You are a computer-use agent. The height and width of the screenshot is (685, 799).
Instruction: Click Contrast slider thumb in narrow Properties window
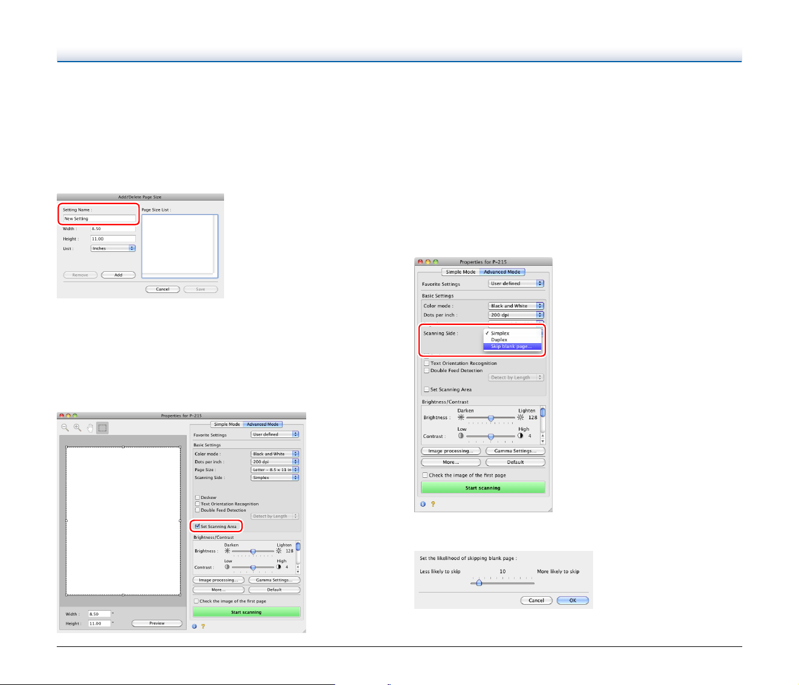(491, 436)
